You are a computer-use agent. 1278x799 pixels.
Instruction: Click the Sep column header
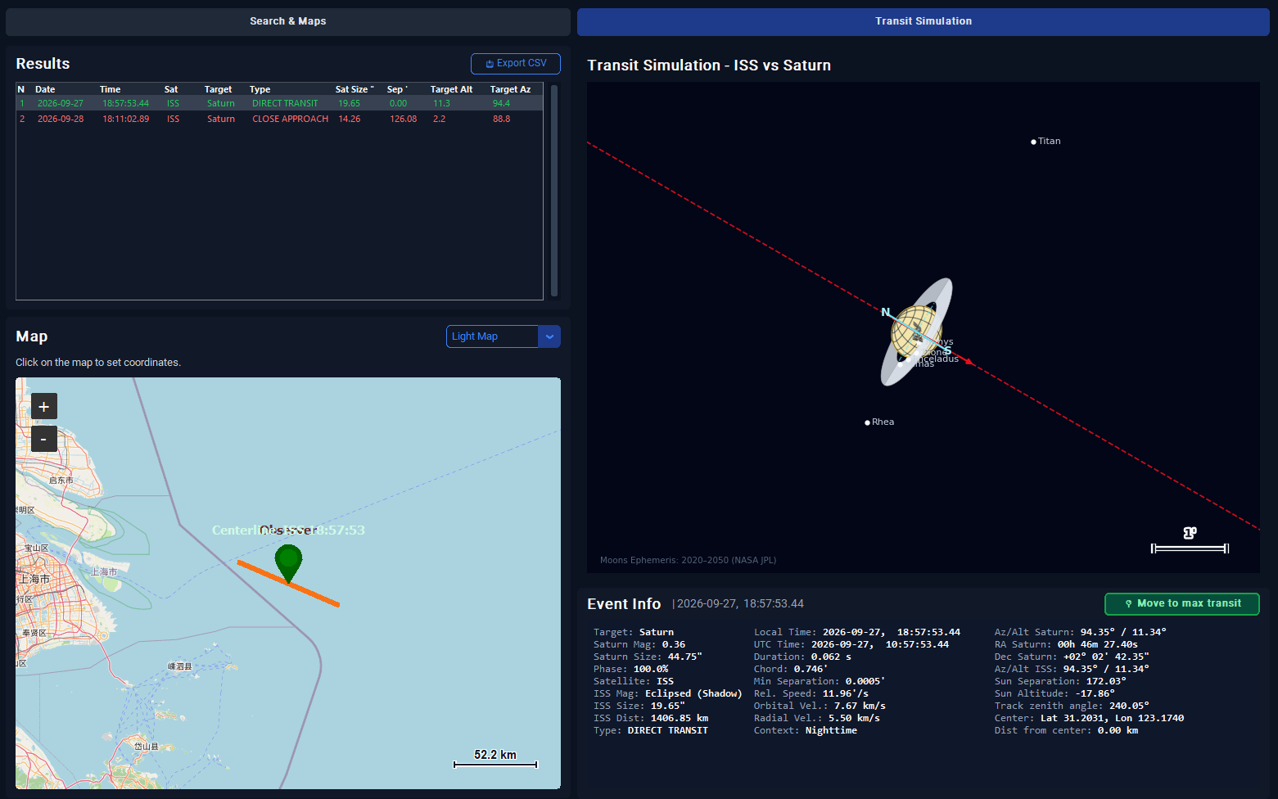pos(396,89)
